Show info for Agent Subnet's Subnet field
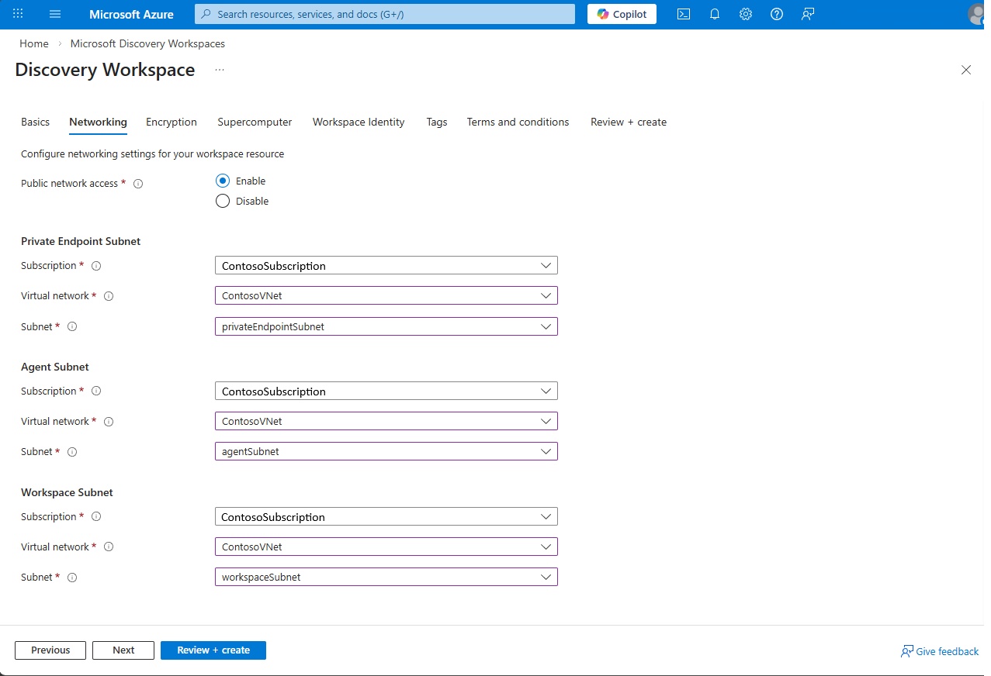Screen dimensions: 991x676 tap(72, 452)
